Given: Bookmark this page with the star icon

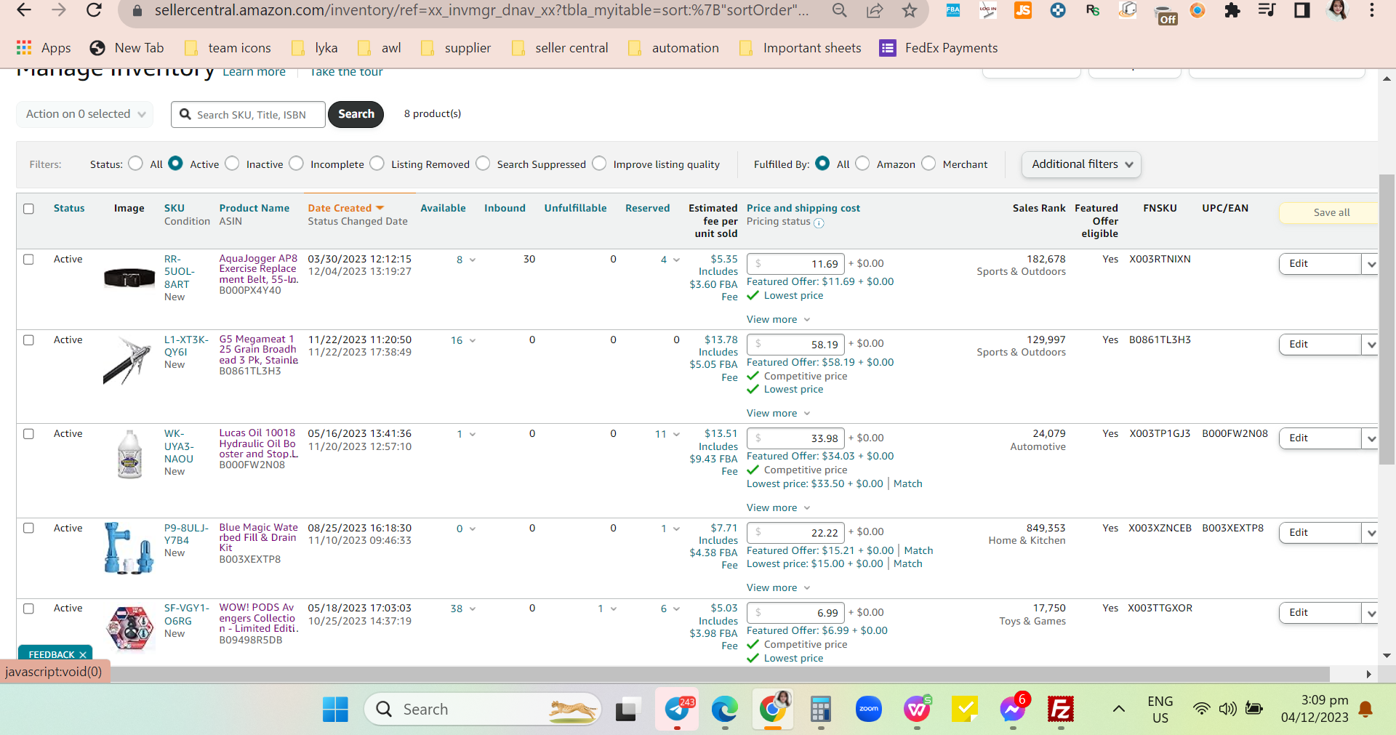Looking at the screenshot, I should [x=910, y=10].
